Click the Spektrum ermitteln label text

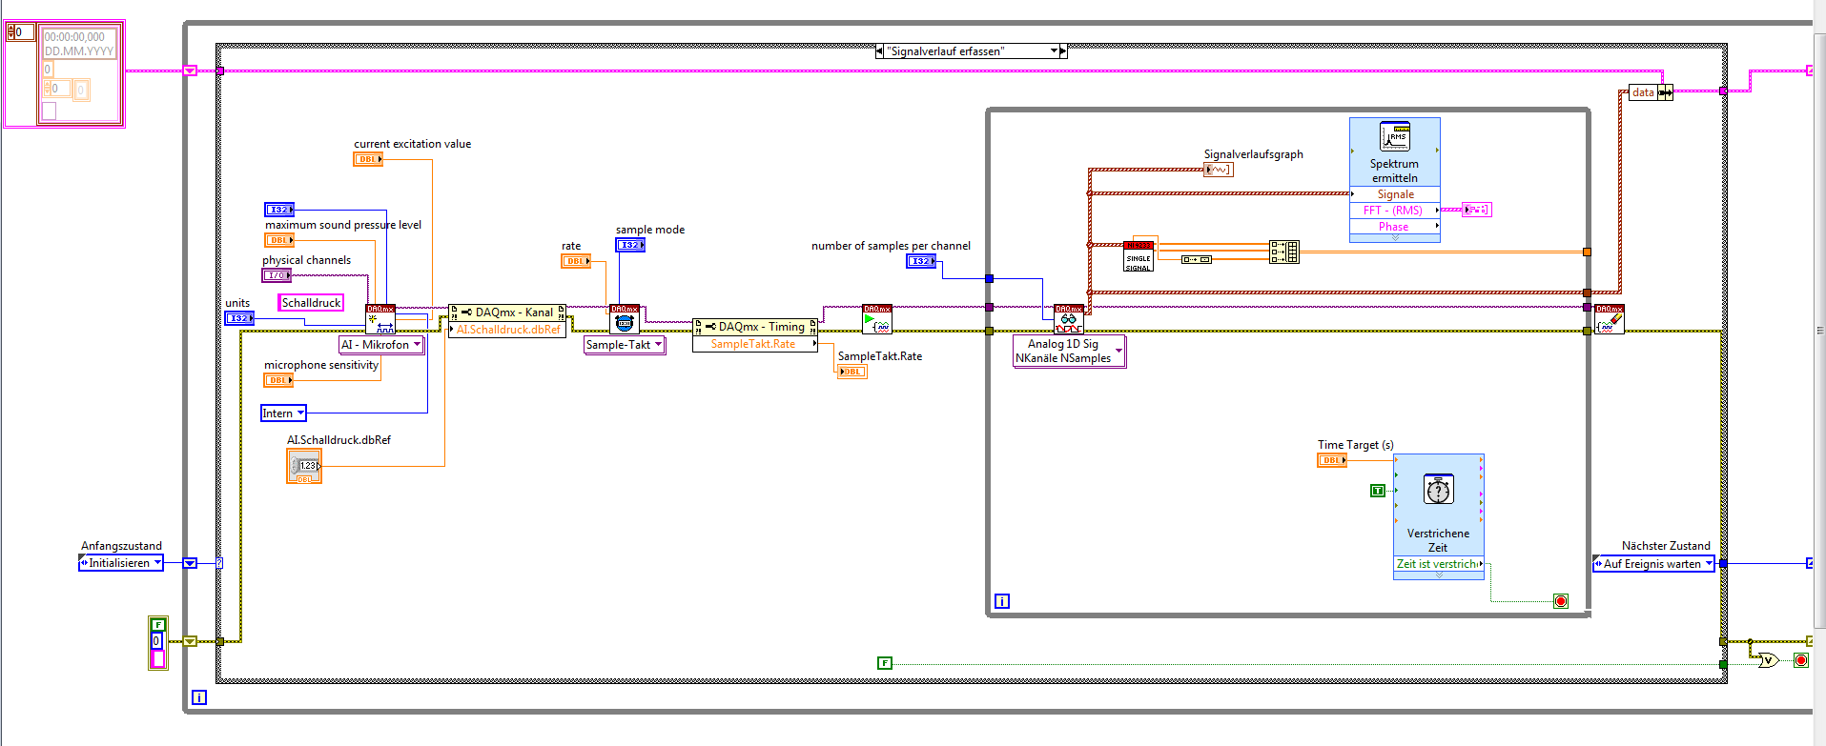pyautogui.click(x=1395, y=171)
